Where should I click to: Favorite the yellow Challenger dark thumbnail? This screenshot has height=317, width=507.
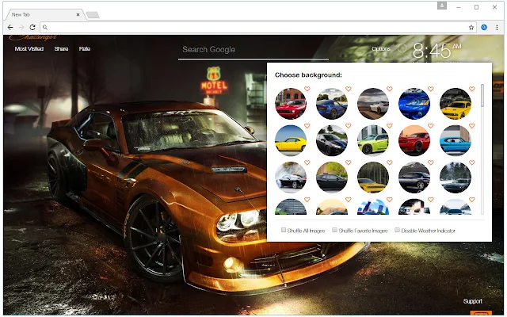[472, 89]
